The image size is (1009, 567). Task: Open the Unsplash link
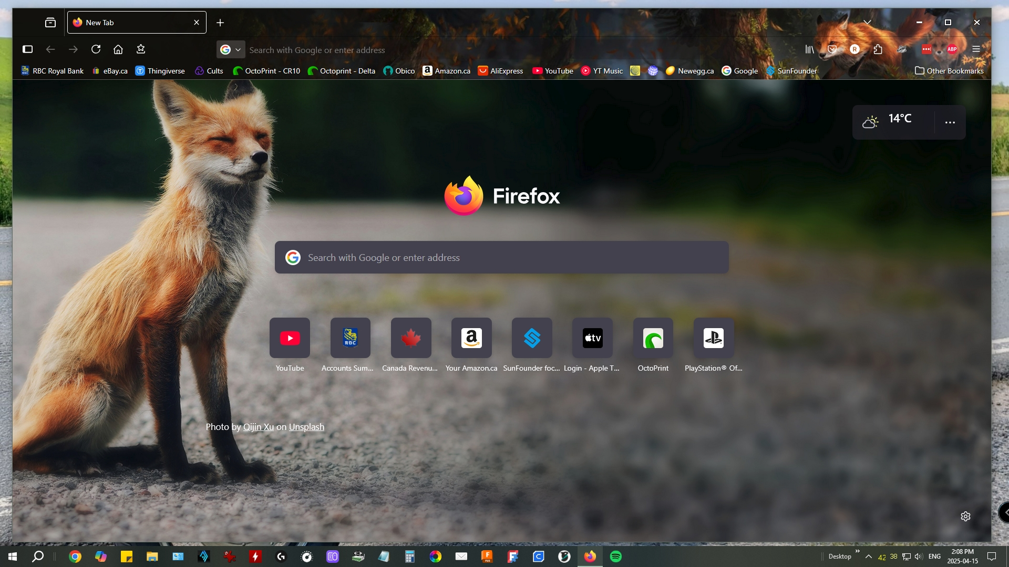(x=306, y=427)
